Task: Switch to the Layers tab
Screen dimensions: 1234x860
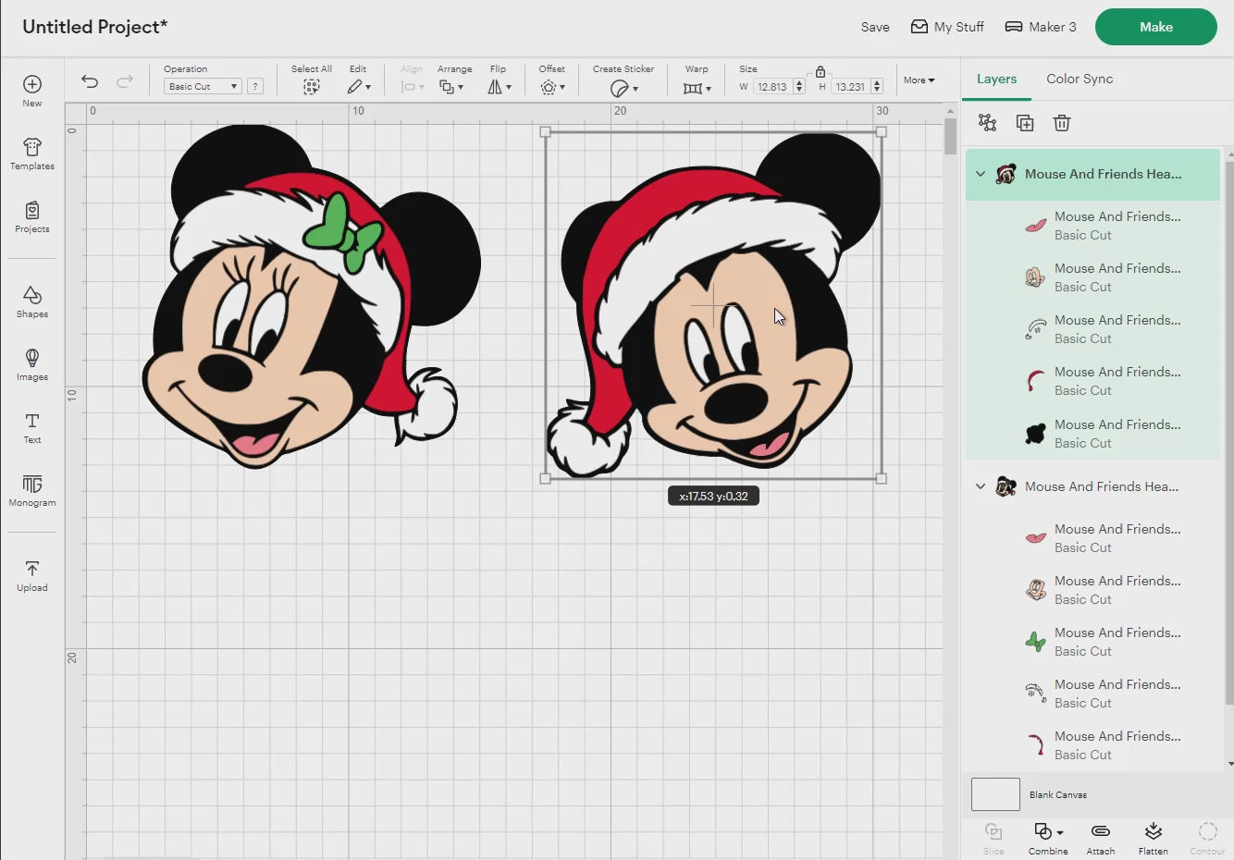Action: [x=996, y=79]
